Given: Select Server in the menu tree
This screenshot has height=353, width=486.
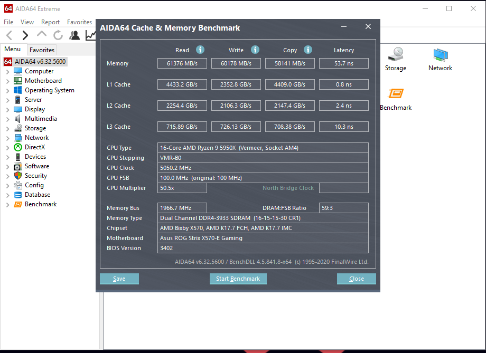Looking at the screenshot, I should (x=33, y=100).
